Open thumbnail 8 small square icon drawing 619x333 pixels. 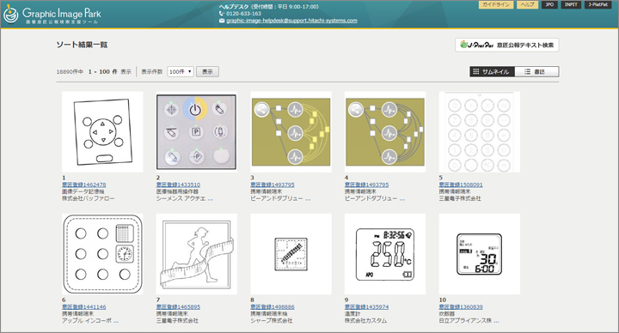coord(291,254)
